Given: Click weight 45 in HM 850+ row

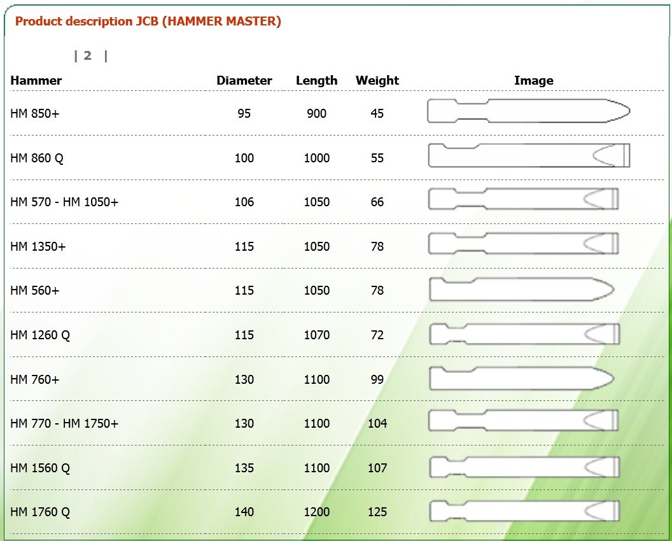Looking at the screenshot, I should (377, 113).
